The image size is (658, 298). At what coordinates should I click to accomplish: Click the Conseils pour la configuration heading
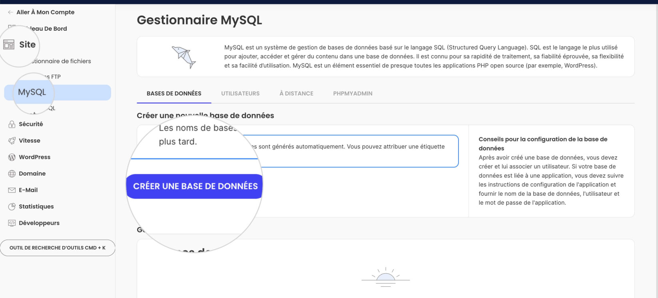coord(543,144)
